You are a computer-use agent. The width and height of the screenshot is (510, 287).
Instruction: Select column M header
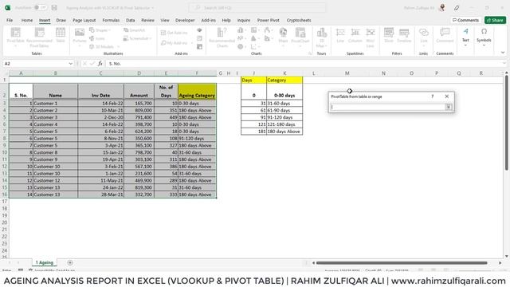coord(347,73)
